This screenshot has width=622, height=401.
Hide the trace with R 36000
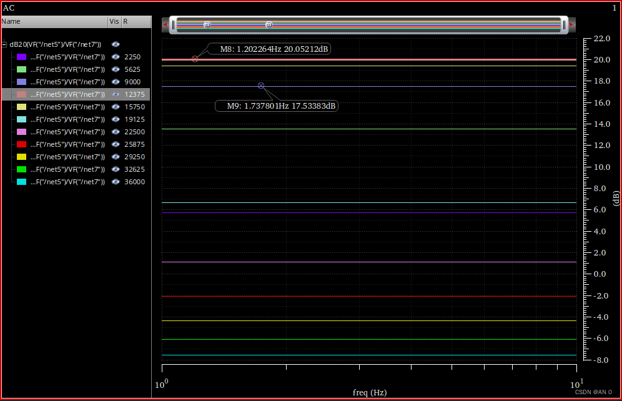tap(116, 182)
